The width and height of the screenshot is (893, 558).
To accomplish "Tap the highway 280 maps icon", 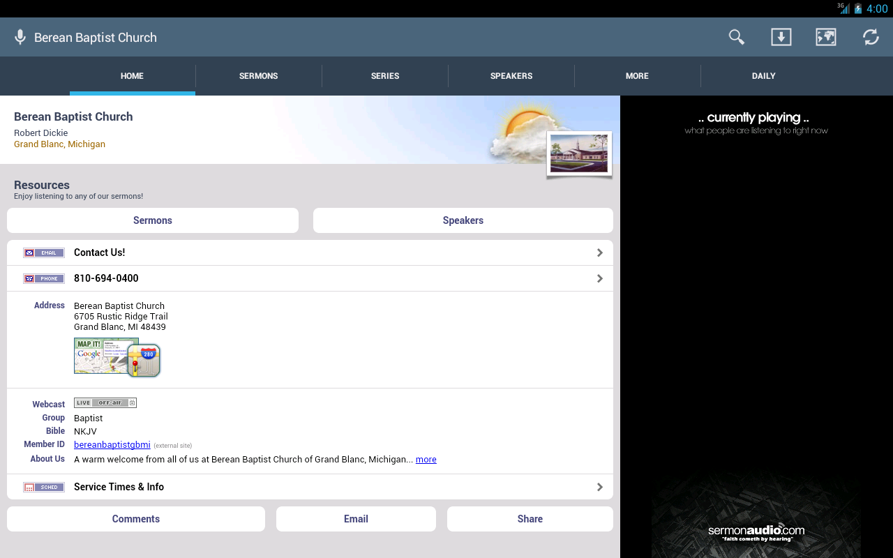I will click(144, 361).
